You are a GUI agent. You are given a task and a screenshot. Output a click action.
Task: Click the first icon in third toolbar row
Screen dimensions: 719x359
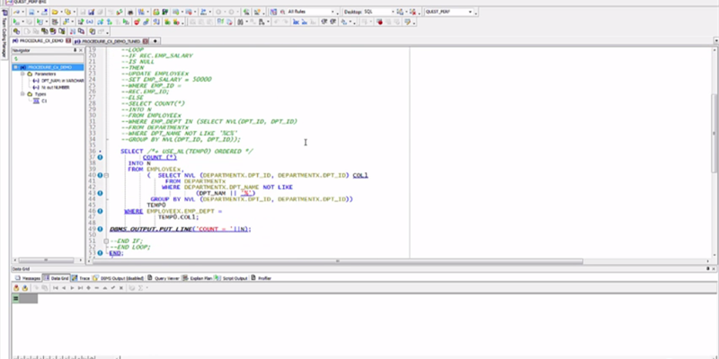point(16,31)
